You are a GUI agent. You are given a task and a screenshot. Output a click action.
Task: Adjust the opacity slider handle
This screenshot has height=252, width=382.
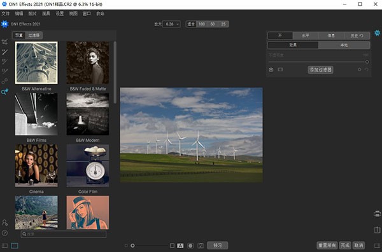pyautogui.click(x=367, y=62)
